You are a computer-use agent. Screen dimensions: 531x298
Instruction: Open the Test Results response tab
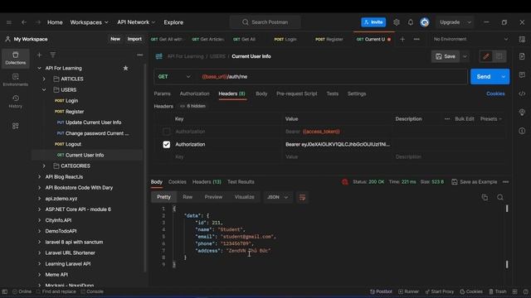[x=241, y=182]
